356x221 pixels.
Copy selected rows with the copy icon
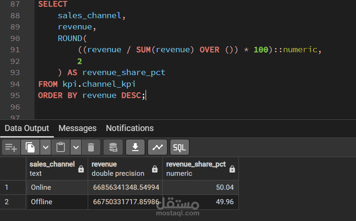pos(30,147)
